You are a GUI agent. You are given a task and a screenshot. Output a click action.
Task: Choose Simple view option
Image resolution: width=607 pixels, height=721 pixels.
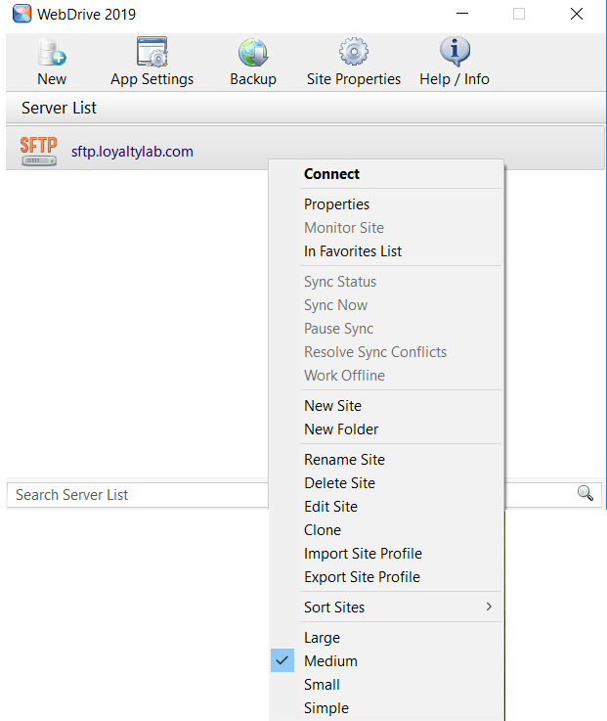325,708
